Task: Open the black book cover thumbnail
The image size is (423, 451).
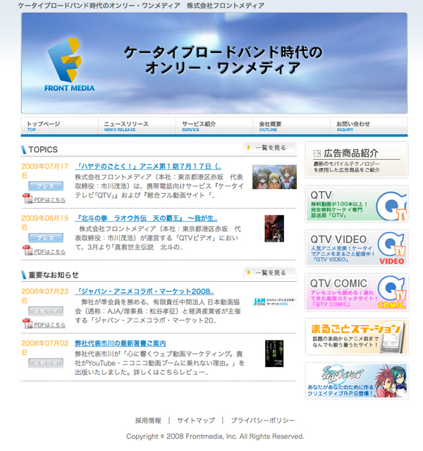Action: click(274, 354)
